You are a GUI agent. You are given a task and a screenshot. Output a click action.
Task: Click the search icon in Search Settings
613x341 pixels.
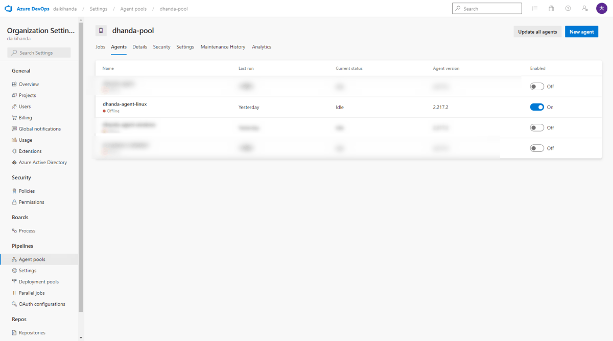click(x=15, y=53)
